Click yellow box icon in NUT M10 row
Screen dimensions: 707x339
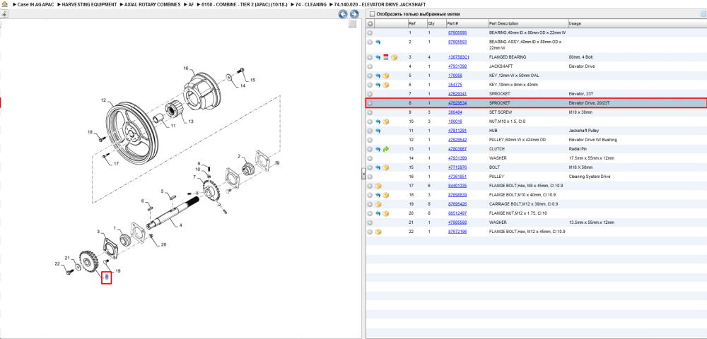pos(386,121)
